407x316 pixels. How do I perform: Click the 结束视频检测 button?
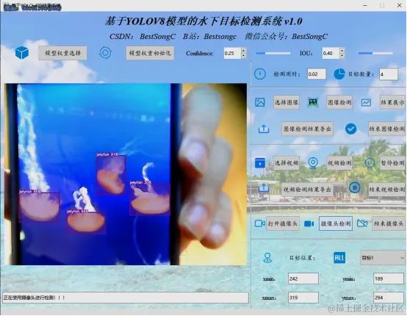click(x=386, y=190)
